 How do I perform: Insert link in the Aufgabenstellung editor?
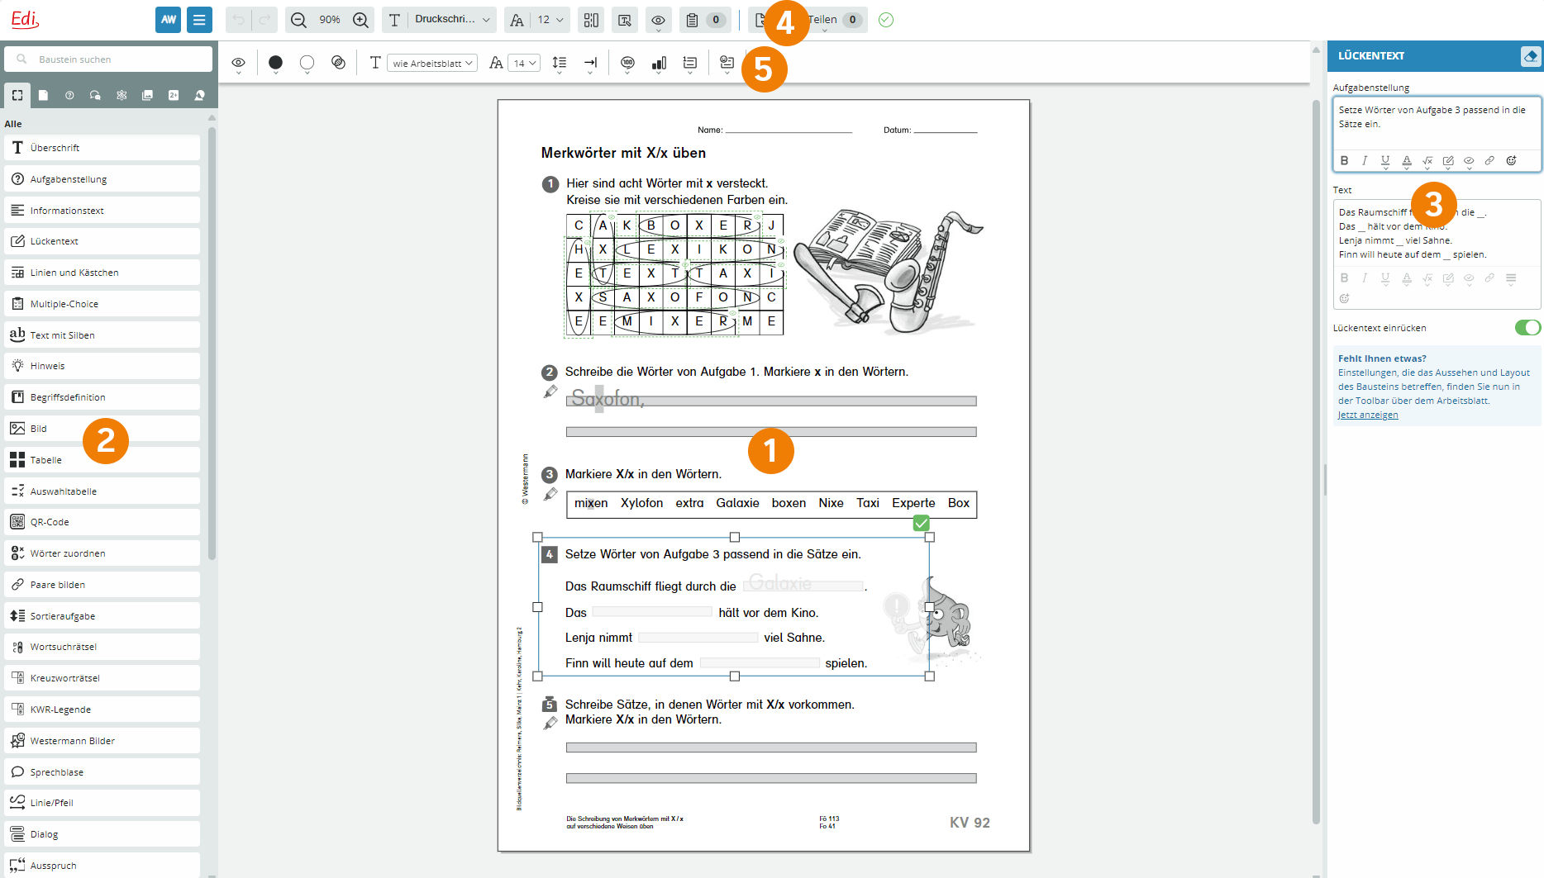pyautogui.click(x=1489, y=161)
